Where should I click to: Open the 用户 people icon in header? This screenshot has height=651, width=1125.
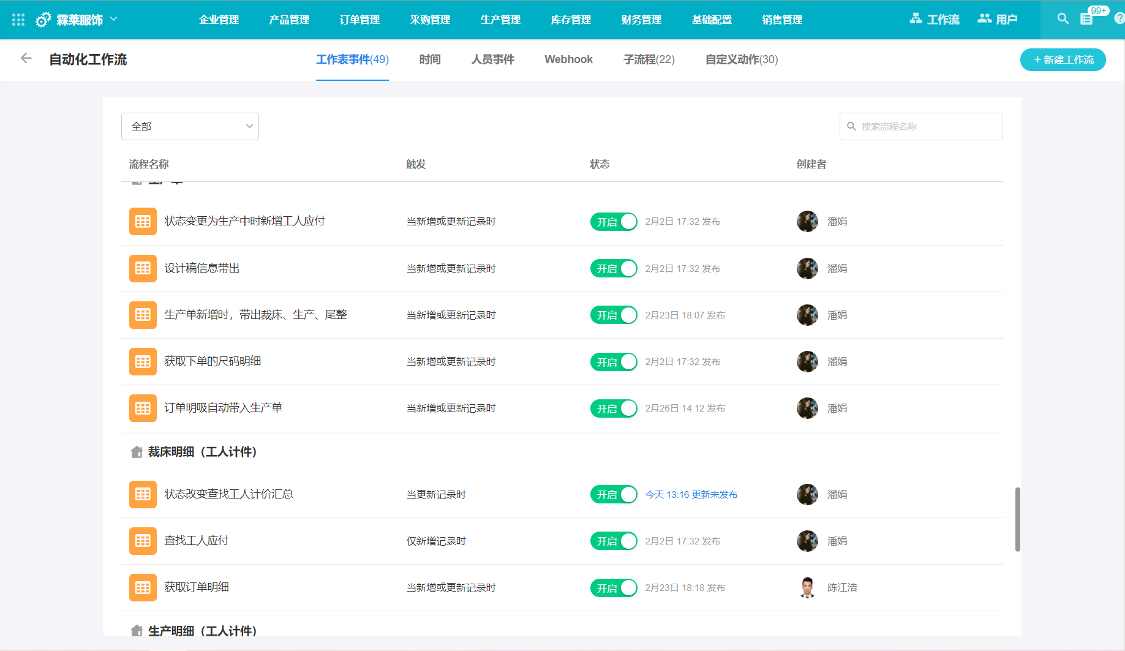tap(984, 19)
